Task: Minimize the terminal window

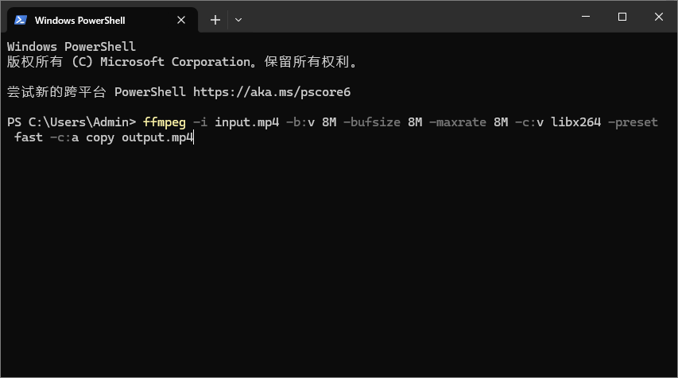Action: tap(586, 17)
